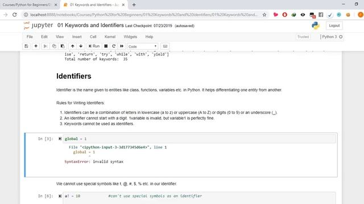Image resolution: width=364 pixels, height=204 pixels.
Task: Open a new browser tab
Action: click(134, 5)
